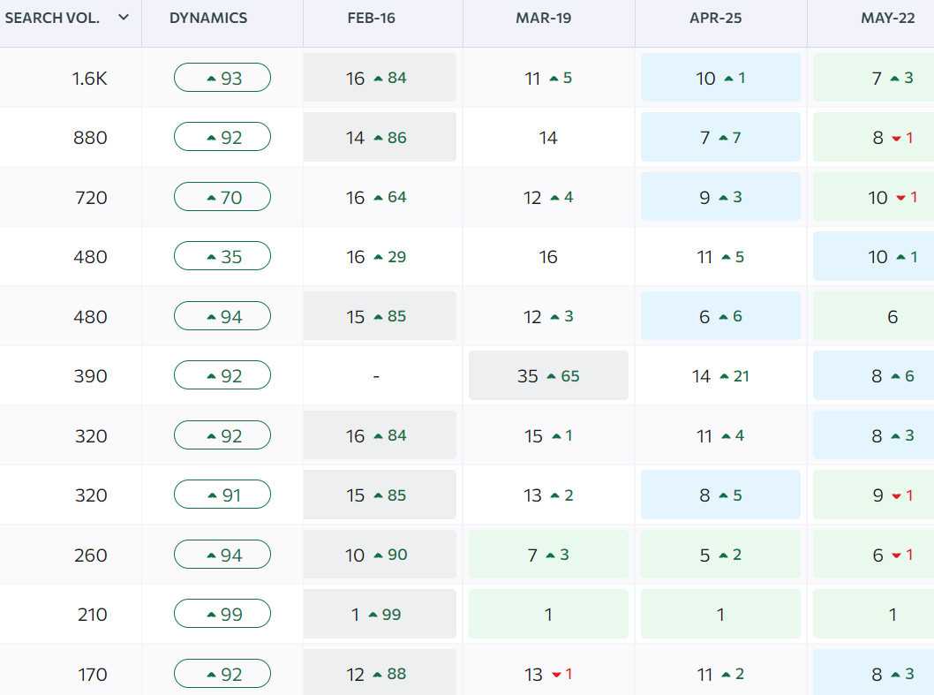Sort by the Dynamics column header
The image size is (934, 695).
click(208, 18)
